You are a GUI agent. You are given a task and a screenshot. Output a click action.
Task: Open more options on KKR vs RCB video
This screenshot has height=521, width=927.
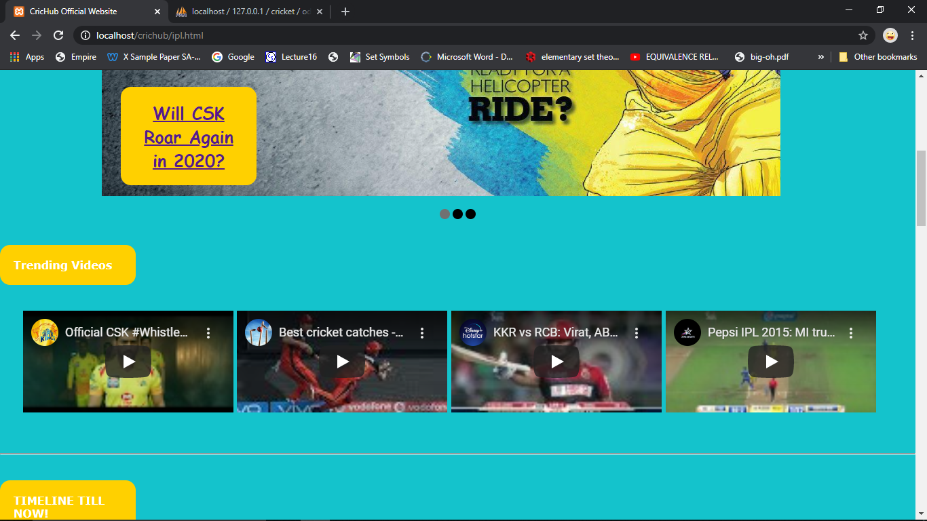point(637,333)
